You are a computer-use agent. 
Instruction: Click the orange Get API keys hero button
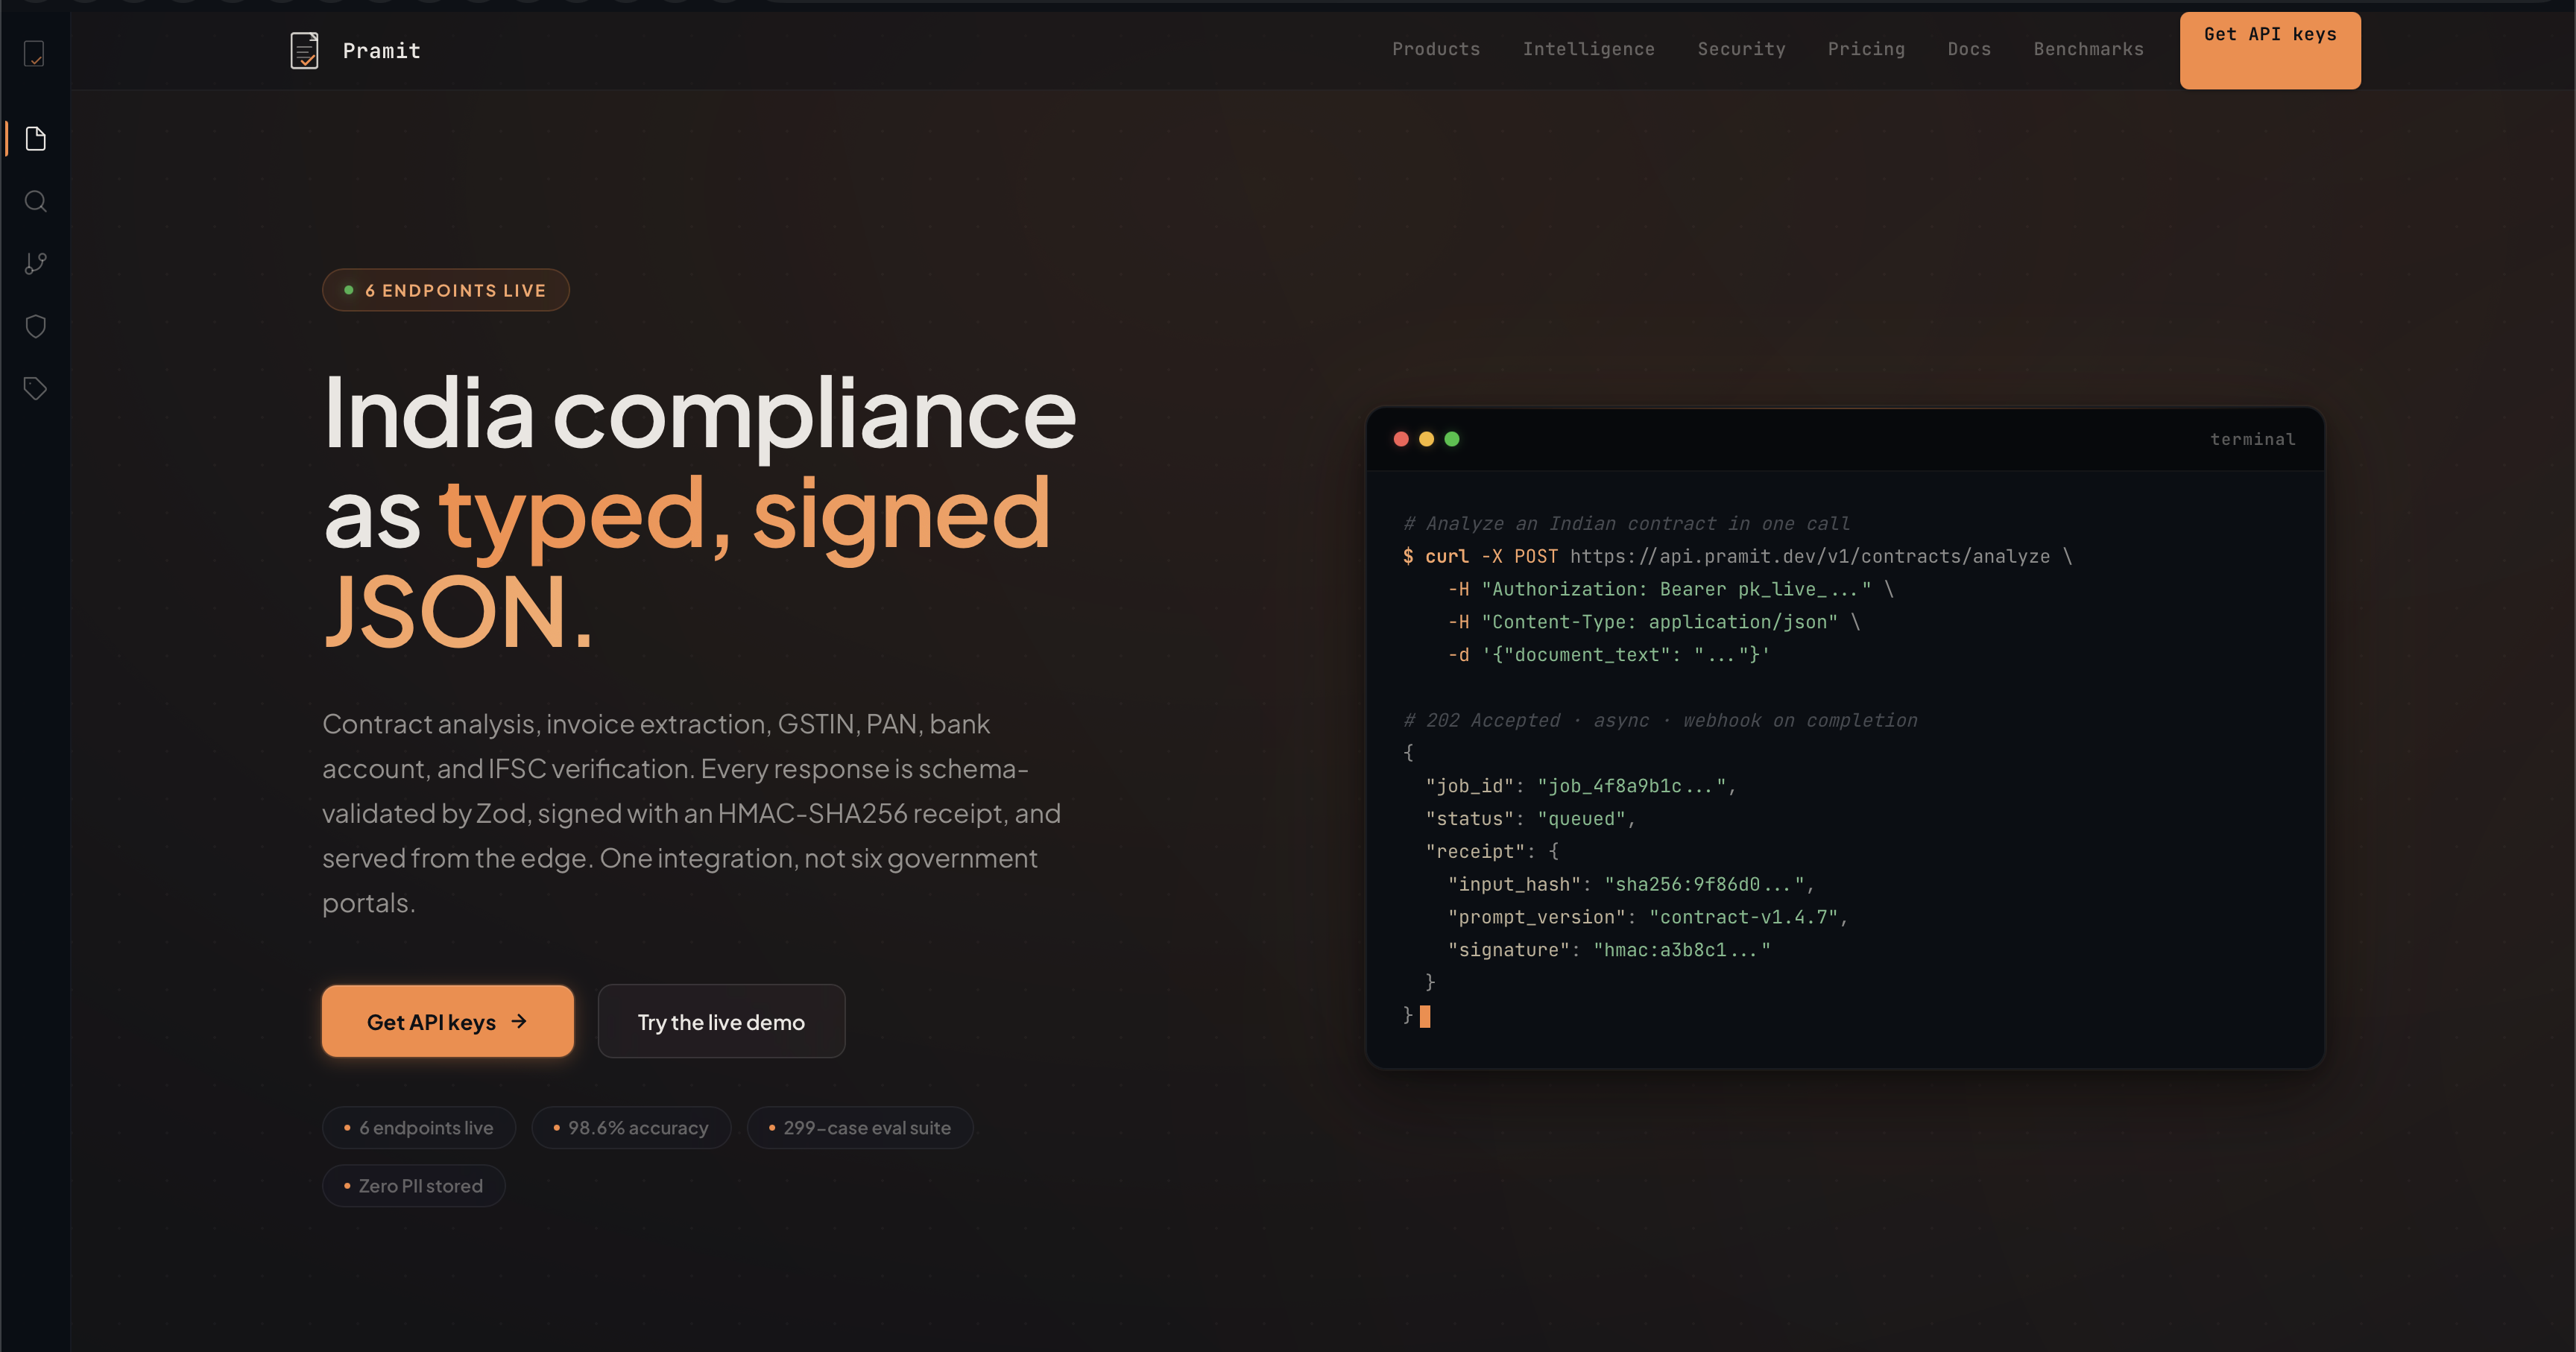447,1021
